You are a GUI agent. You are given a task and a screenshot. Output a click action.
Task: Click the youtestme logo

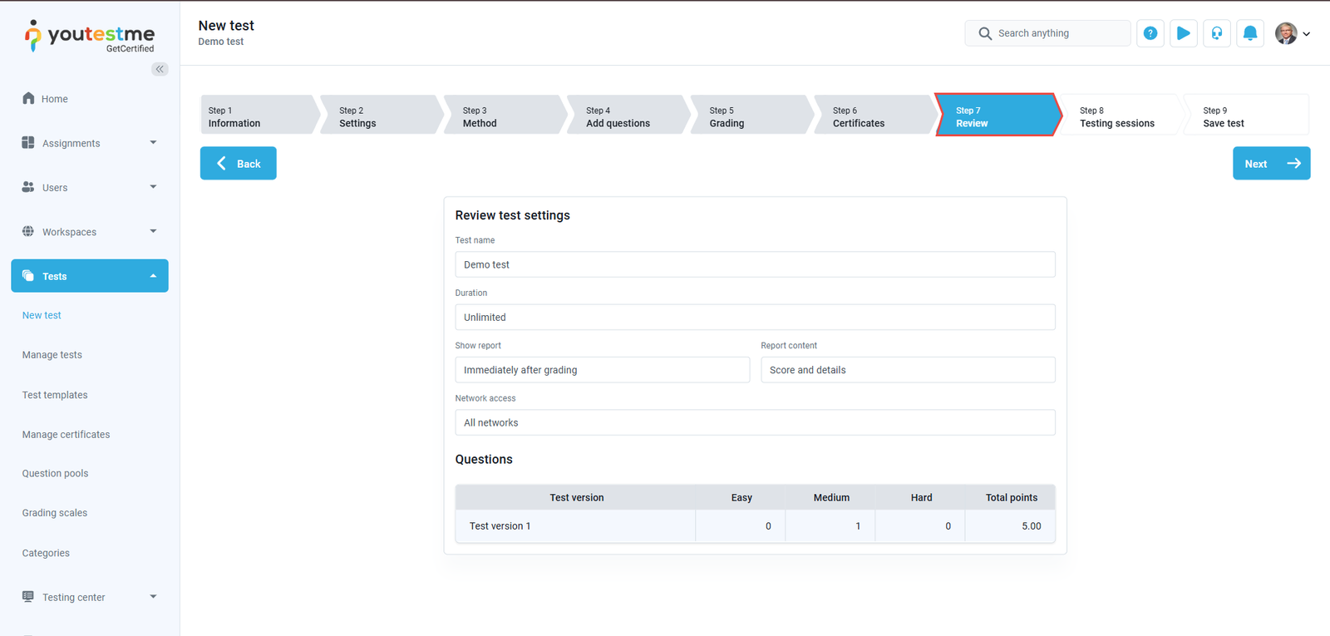click(90, 36)
